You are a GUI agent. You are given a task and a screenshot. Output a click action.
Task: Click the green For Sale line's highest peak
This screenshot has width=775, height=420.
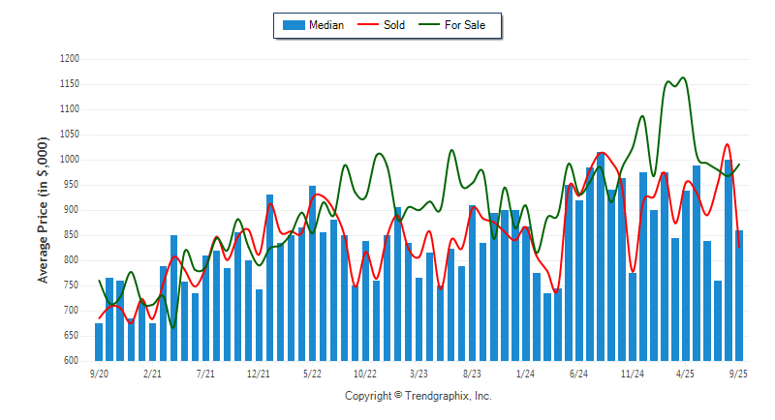coord(683,78)
